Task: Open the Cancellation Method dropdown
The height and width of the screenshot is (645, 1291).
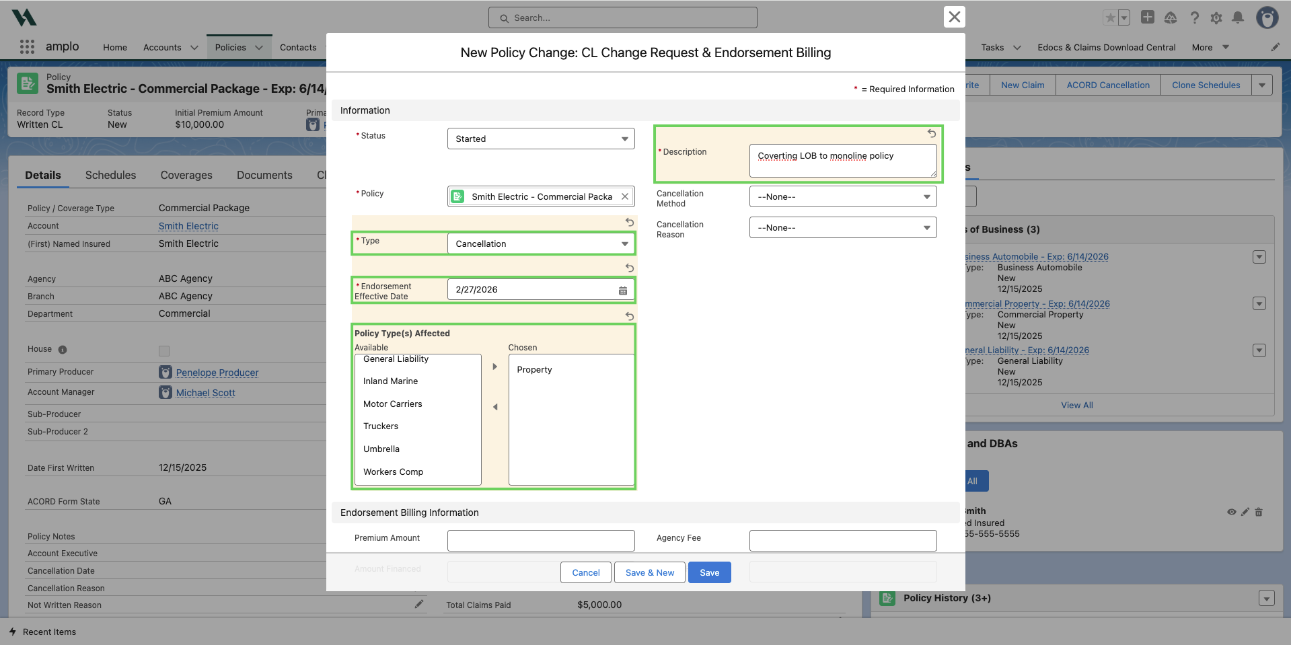Action: [x=843, y=196]
